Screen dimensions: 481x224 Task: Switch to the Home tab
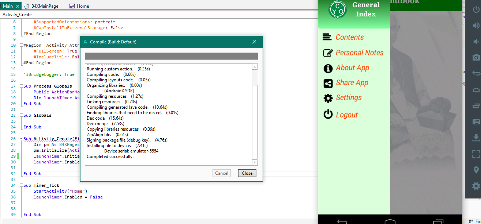(79, 6)
